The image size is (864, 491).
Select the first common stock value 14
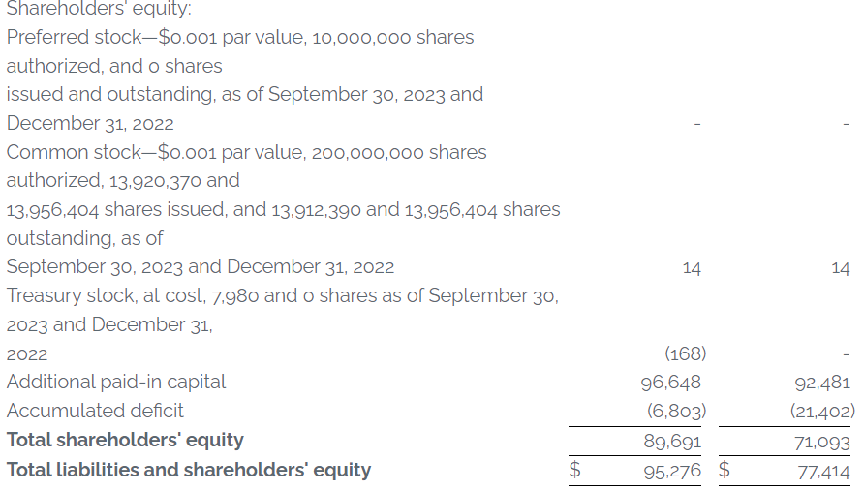click(x=692, y=268)
